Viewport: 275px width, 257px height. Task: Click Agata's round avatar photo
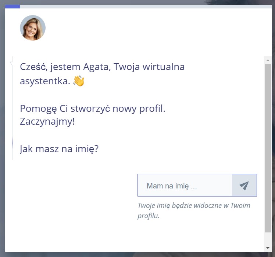tap(33, 28)
